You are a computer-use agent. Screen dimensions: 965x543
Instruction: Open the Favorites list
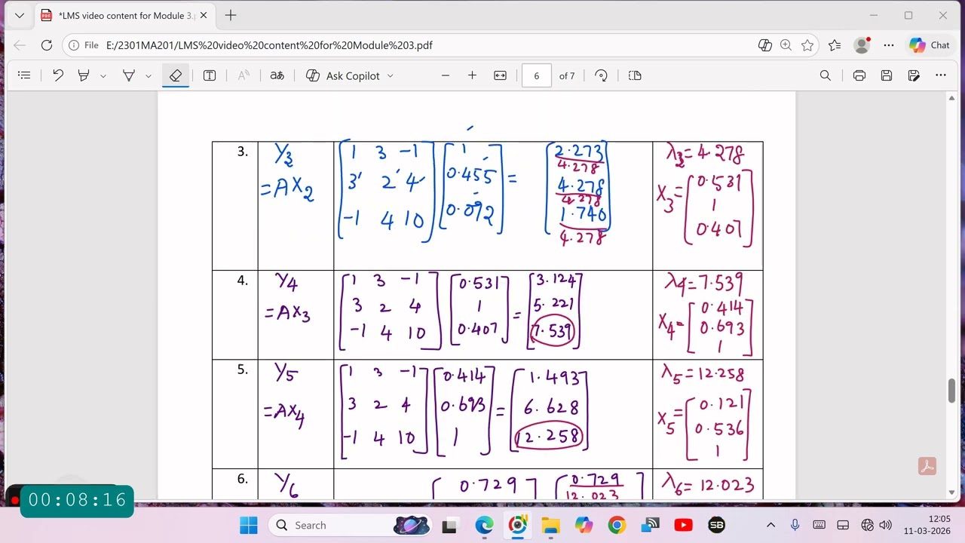[835, 45]
